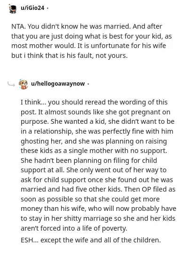188x257 pixels.
Task: Click the reply thread arrow icon
Action: tap(11, 84)
